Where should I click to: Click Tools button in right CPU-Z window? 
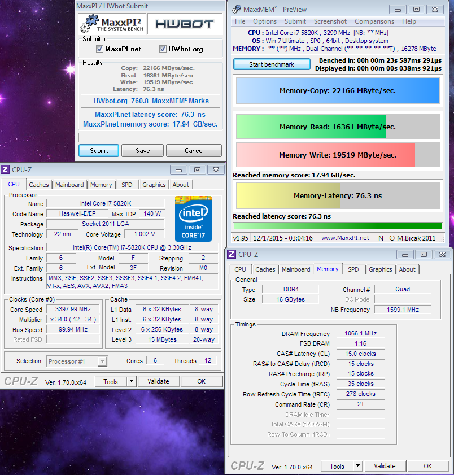click(x=337, y=466)
